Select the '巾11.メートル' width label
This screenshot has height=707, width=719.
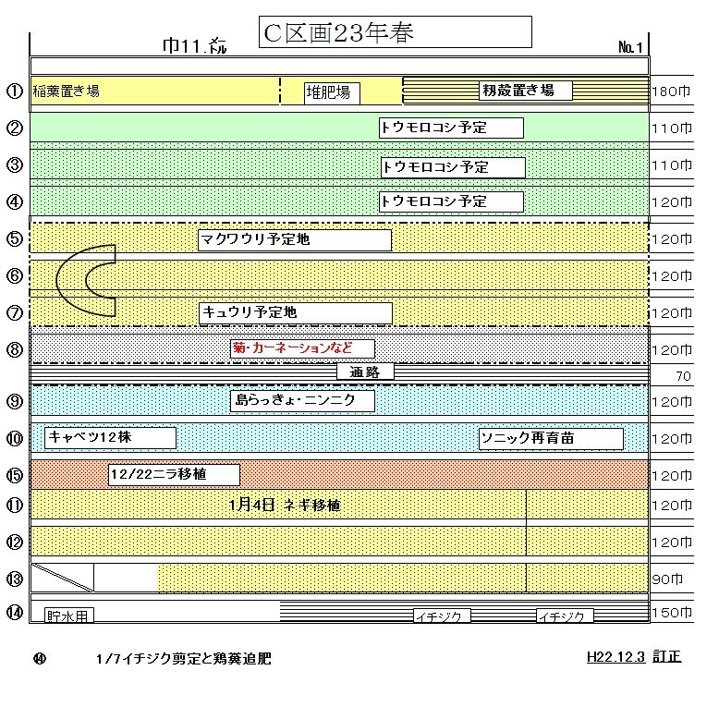pyautogui.click(x=194, y=46)
